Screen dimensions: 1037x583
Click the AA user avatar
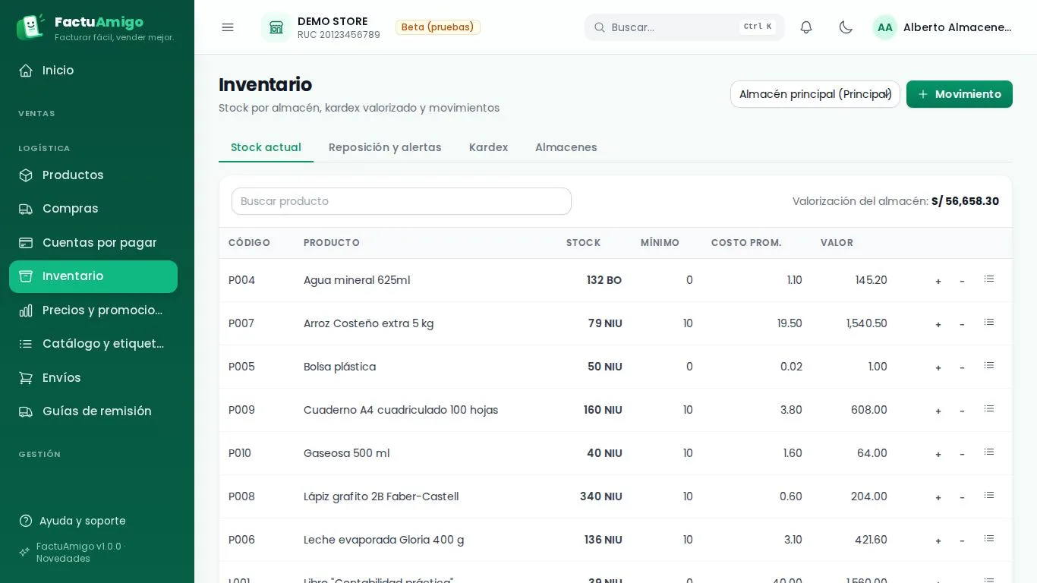coord(885,27)
